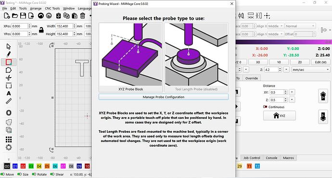Click the disabled Tool Length Probe option
This screenshot has height=178, width=332.
196,57
